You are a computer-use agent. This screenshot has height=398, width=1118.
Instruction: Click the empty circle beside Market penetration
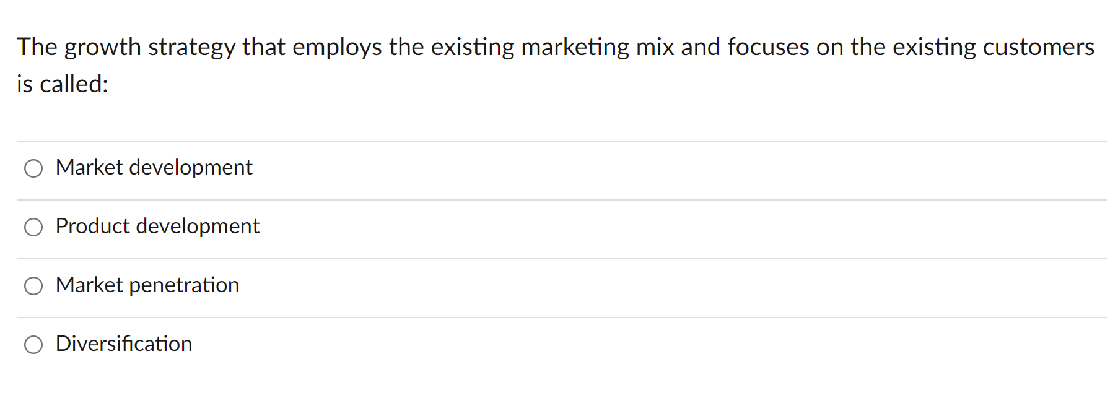click(33, 286)
